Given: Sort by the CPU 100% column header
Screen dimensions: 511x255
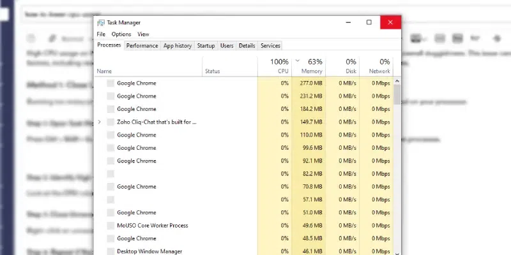Looking at the screenshot, I should (x=275, y=67).
